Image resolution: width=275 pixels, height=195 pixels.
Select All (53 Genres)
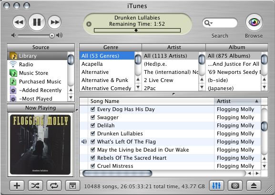pos(107,56)
